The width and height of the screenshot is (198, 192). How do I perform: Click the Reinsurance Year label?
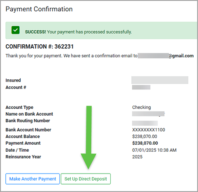(23, 157)
